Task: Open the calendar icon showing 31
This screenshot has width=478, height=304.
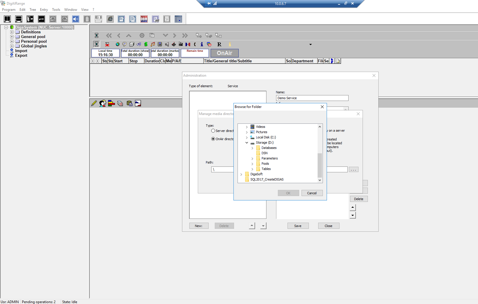Action: point(167,19)
